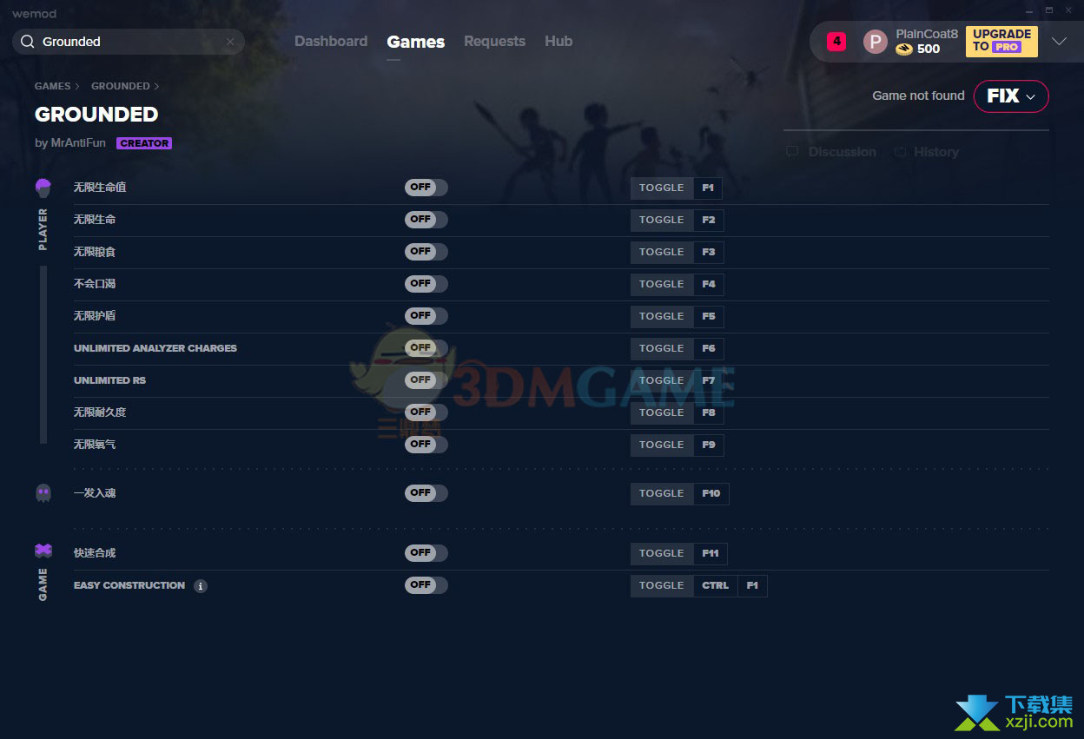
Task: Enable the 无限粮食 cheat switch
Action: [x=426, y=252]
